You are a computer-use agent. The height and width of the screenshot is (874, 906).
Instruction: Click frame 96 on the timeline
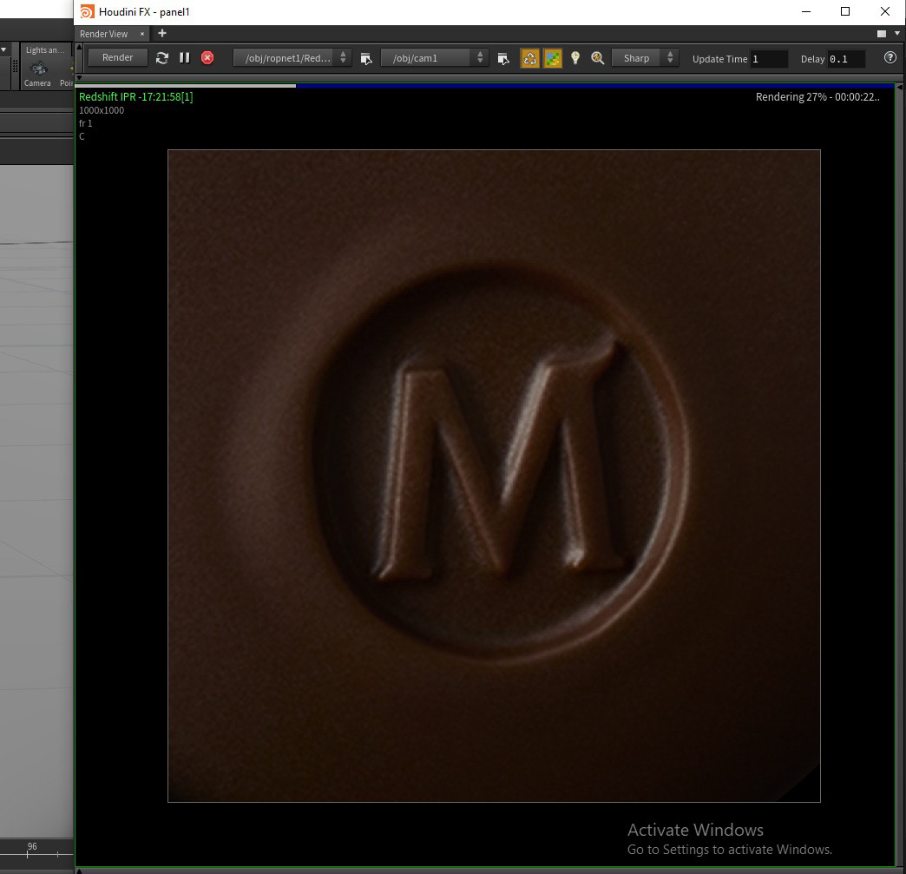click(32, 847)
